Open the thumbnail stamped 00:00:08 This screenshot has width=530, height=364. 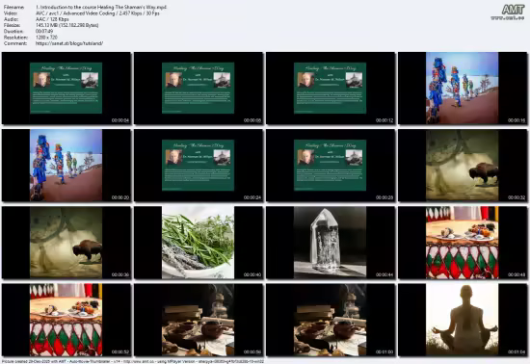pos(199,89)
